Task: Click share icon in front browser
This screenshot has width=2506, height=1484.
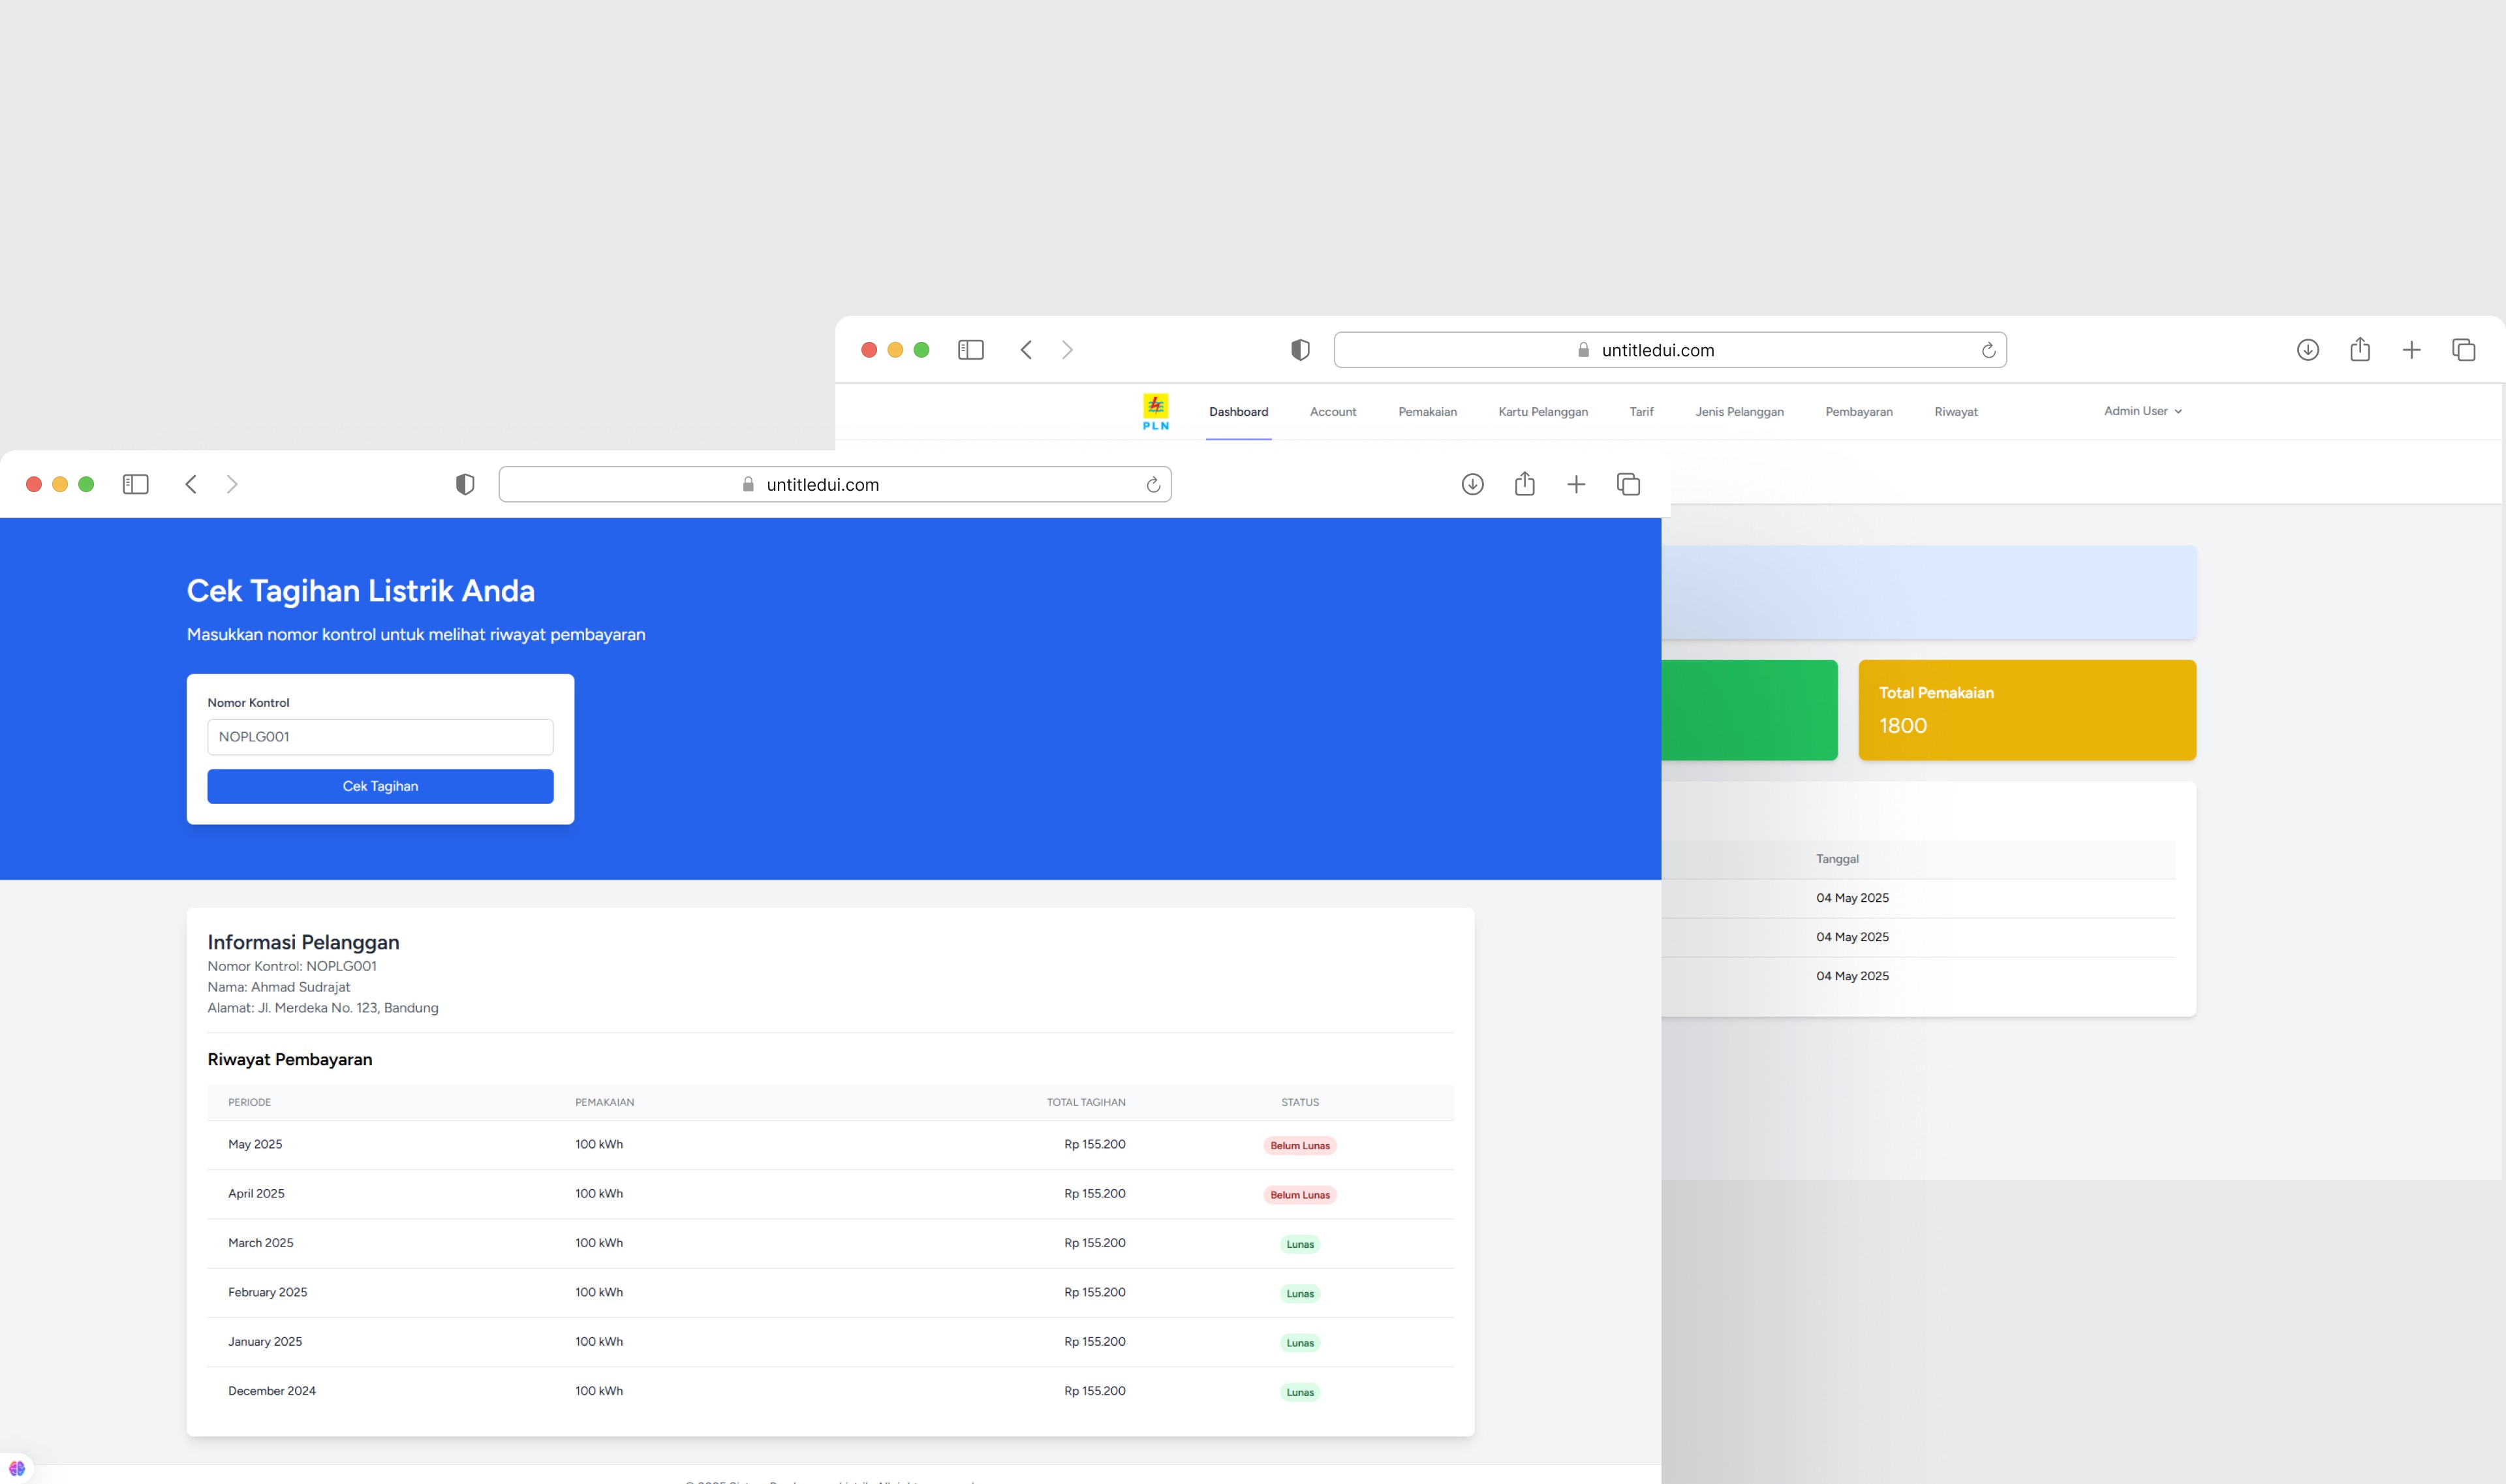Action: pyautogui.click(x=1524, y=484)
